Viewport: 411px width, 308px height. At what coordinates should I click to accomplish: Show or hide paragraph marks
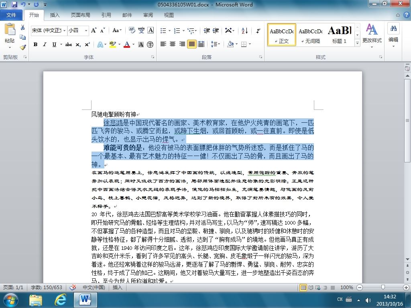coord(258,30)
